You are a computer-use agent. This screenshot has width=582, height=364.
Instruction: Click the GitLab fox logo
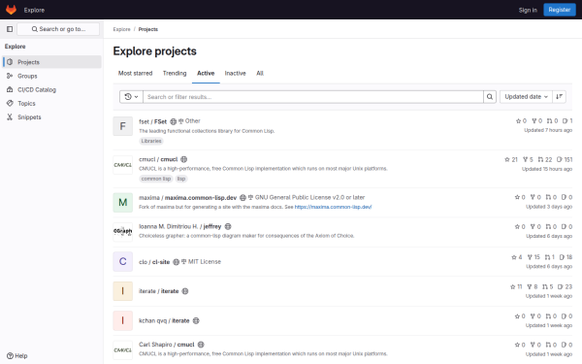(11, 10)
